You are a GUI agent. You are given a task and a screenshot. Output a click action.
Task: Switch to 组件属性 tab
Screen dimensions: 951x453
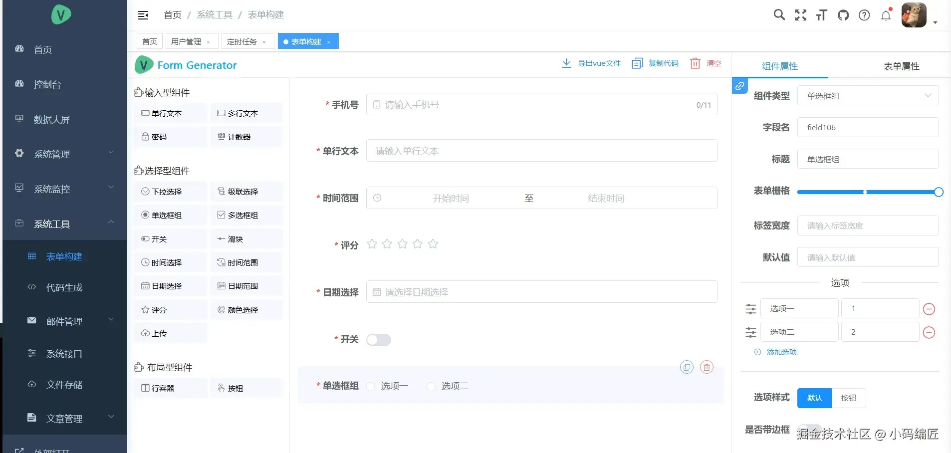[780, 66]
